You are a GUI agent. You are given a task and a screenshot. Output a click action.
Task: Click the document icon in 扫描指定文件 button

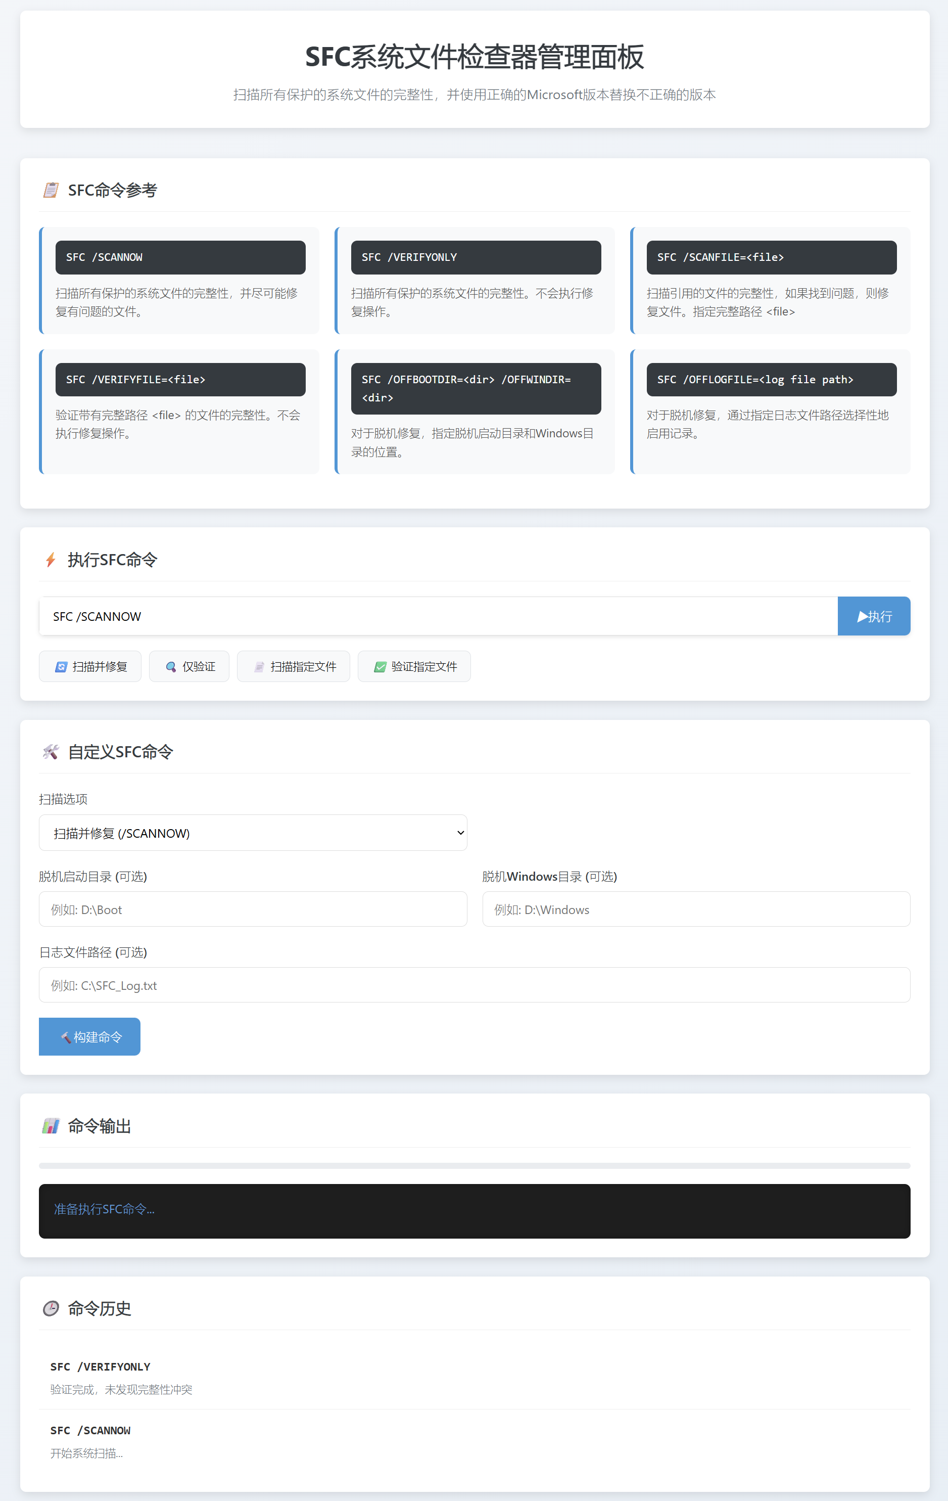click(259, 667)
